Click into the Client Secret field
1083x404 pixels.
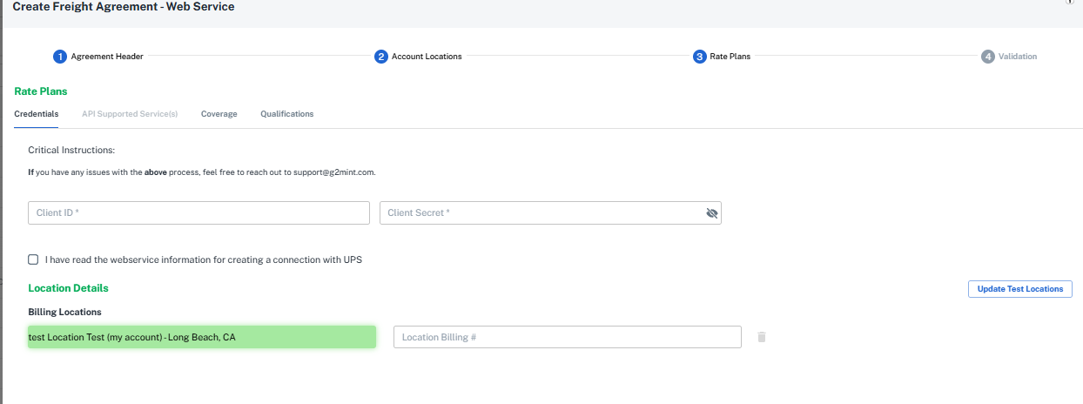540,213
